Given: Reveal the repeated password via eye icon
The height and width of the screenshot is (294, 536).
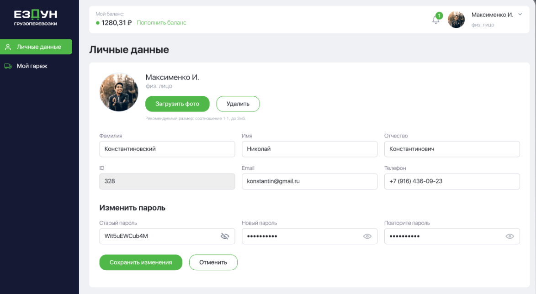Looking at the screenshot, I should [x=510, y=236].
